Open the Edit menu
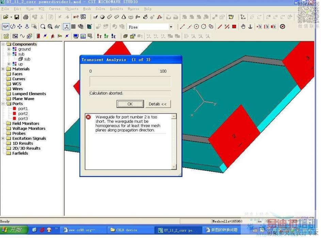 click(x=18, y=9)
